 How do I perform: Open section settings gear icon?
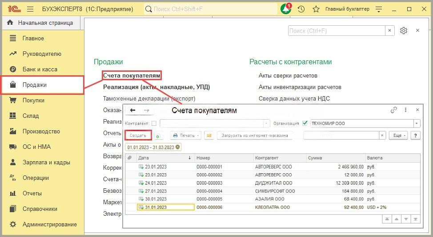pyautogui.click(x=404, y=31)
